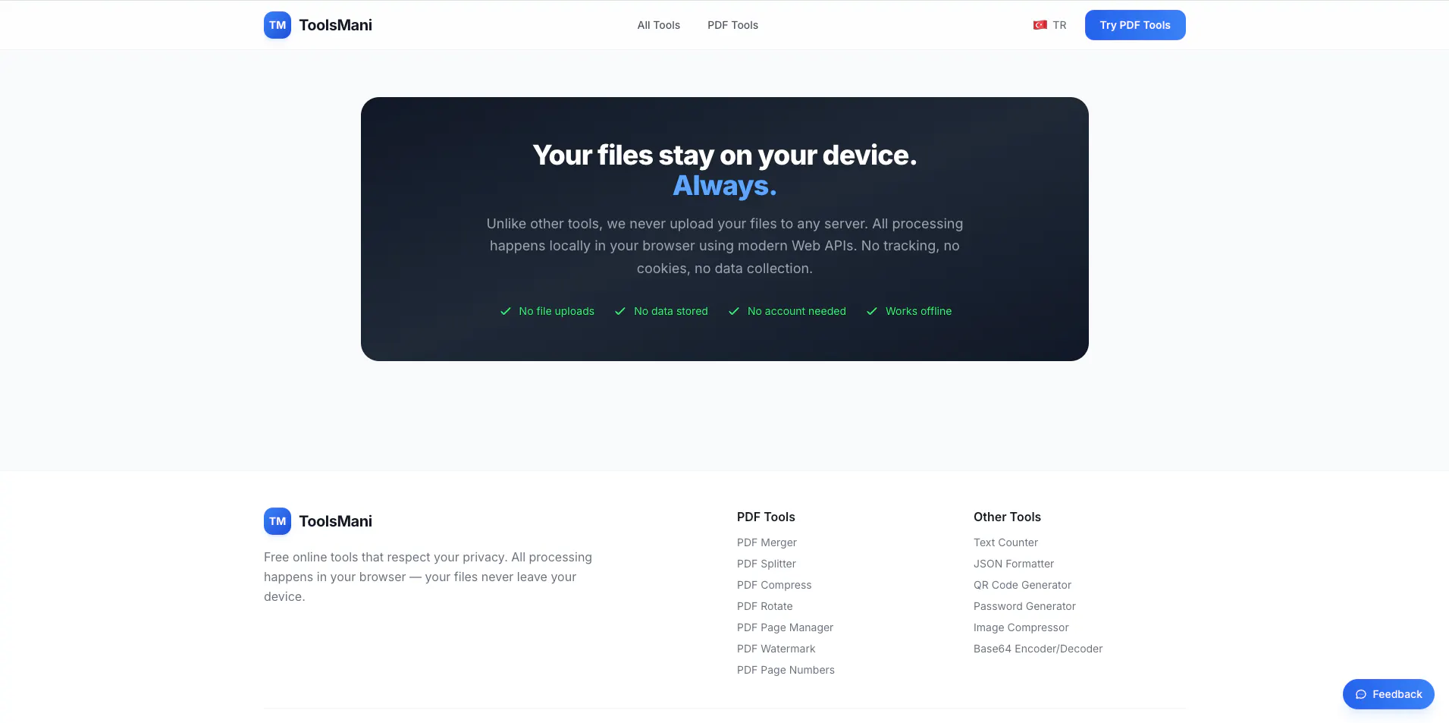Open the PDF Splitter link
The width and height of the screenshot is (1449, 723).
click(767, 564)
